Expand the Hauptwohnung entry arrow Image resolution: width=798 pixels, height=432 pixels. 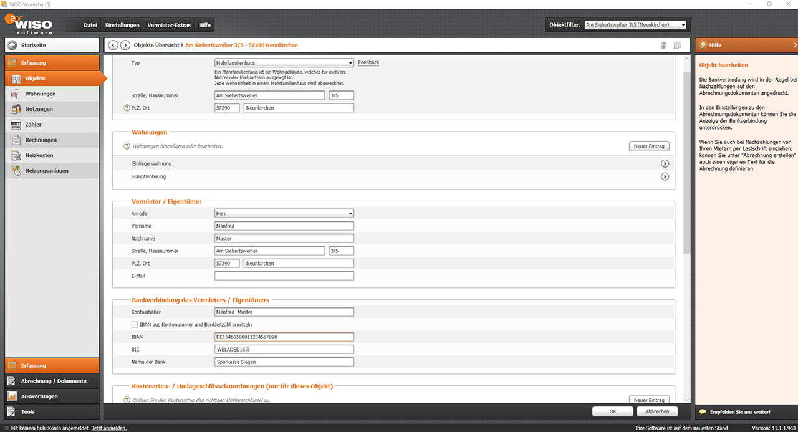(x=665, y=176)
